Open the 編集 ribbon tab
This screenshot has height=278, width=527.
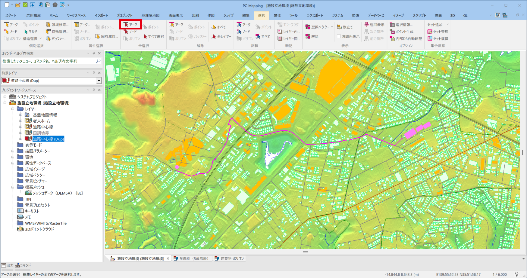pyautogui.click(x=246, y=15)
